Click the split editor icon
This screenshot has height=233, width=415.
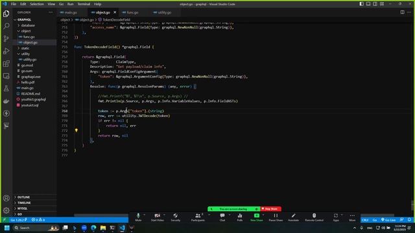click(x=402, y=12)
